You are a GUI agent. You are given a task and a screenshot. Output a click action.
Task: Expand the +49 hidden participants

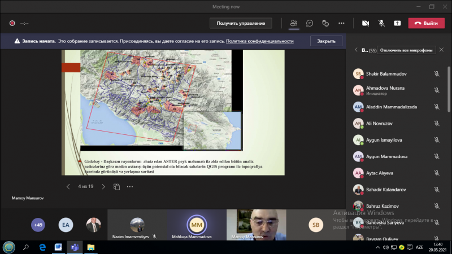point(38,225)
